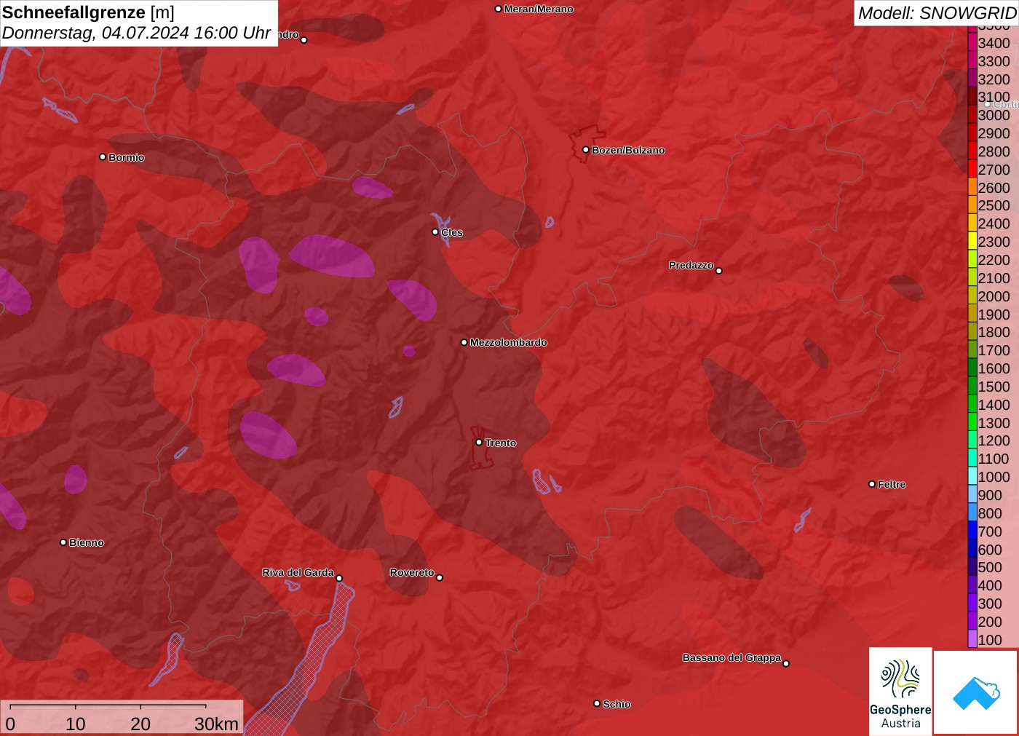The height and width of the screenshot is (736, 1019).
Task: Pick the 3400 legend color swatch
Action: pos(972,43)
